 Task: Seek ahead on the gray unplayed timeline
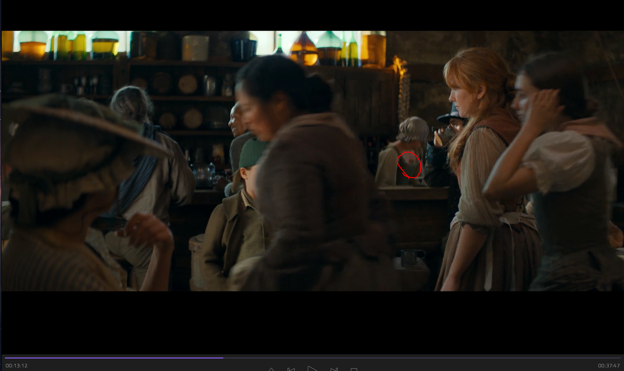(x=404, y=358)
